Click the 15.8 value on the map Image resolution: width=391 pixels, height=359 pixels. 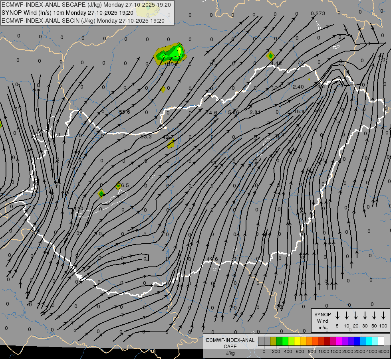299,111
